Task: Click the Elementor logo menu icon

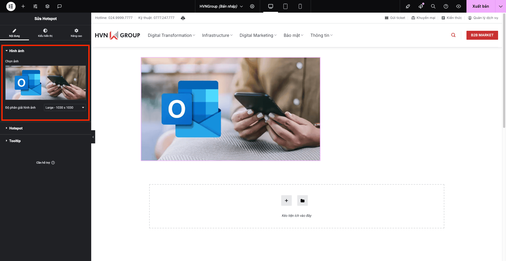Action: coord(11,6)
